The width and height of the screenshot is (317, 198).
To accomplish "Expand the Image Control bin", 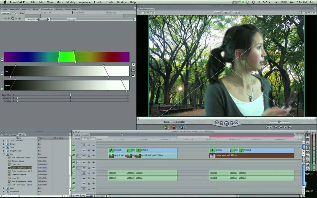I will pyautogui.click(x=4, y=151).
